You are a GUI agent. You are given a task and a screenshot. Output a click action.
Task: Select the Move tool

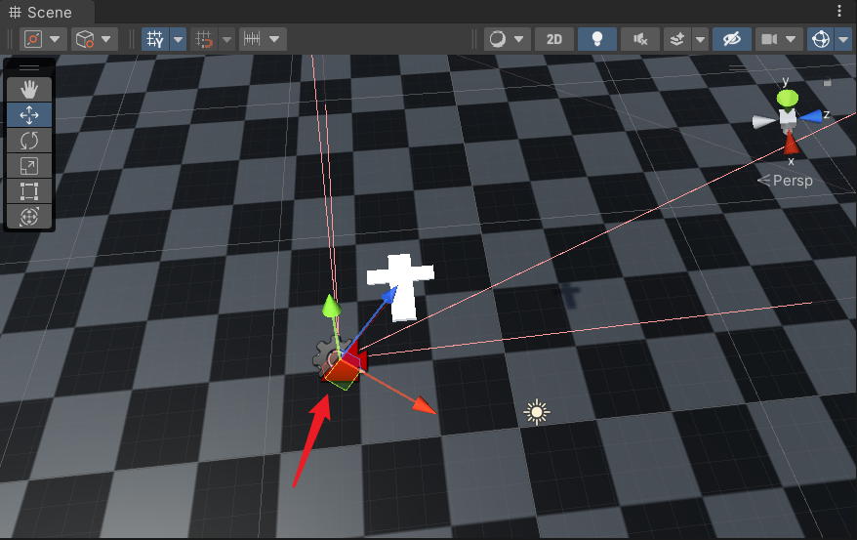click(x=29, y=115)
